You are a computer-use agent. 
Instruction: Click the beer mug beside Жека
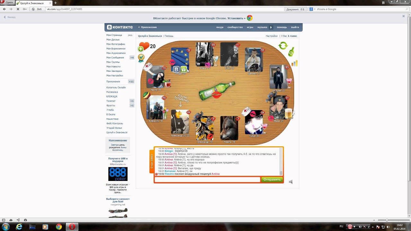(x=289, y=113)
